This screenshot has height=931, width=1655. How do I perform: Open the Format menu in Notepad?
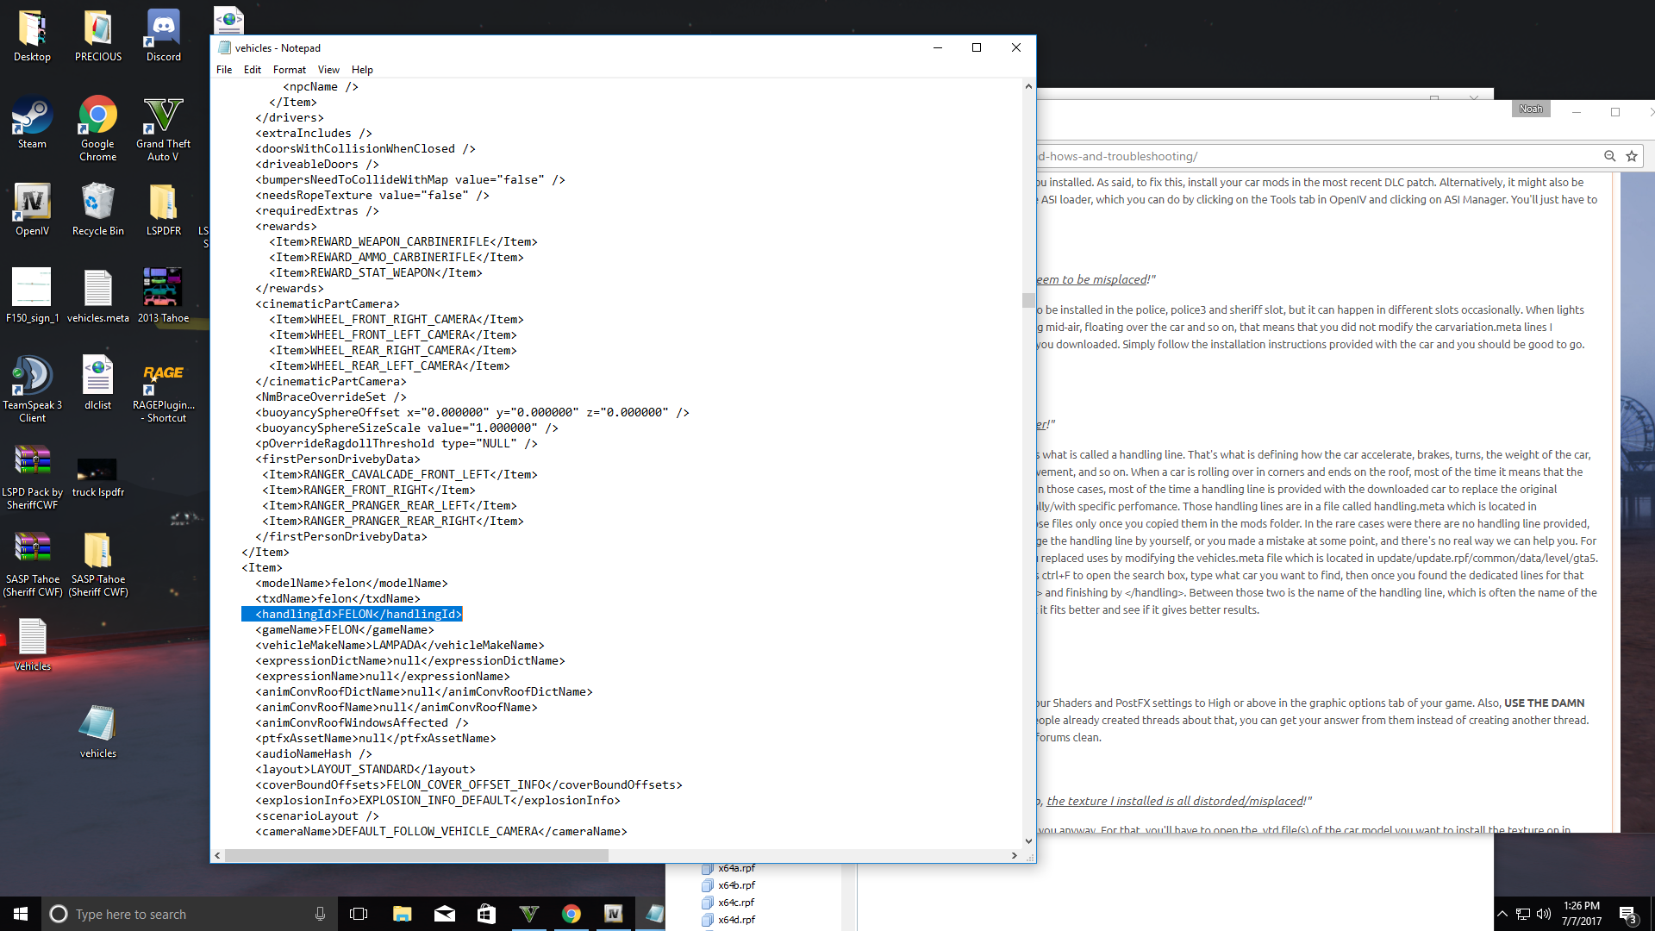[289, 70]
